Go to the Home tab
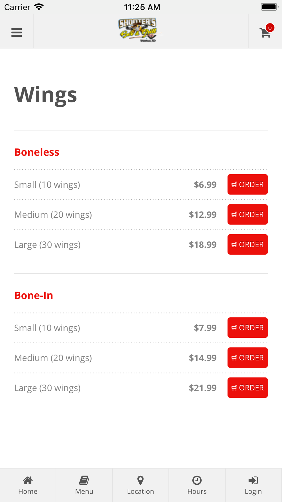This screenshot has width=282, height=502. pyautogui.click(x=28, y=485)
